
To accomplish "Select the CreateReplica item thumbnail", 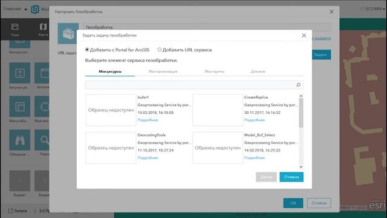I will coord(218,110).
